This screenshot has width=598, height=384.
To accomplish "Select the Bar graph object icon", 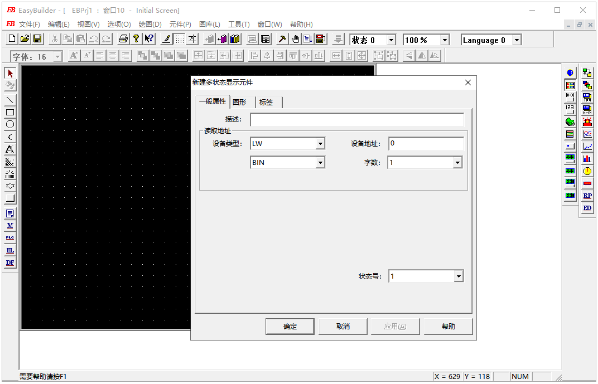I will click(587, 159).
